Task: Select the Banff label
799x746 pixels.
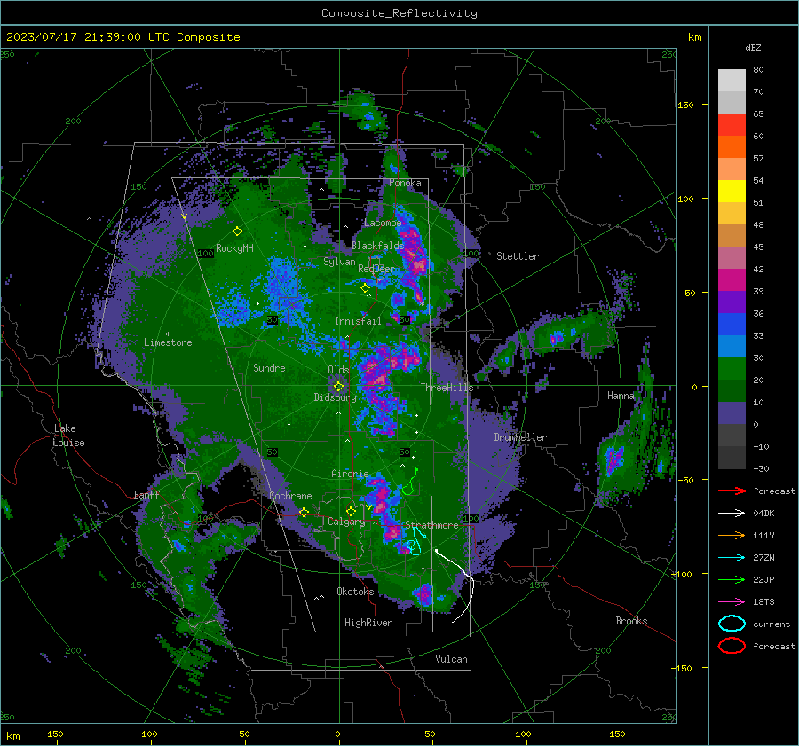Action: (x=146, y=494)
